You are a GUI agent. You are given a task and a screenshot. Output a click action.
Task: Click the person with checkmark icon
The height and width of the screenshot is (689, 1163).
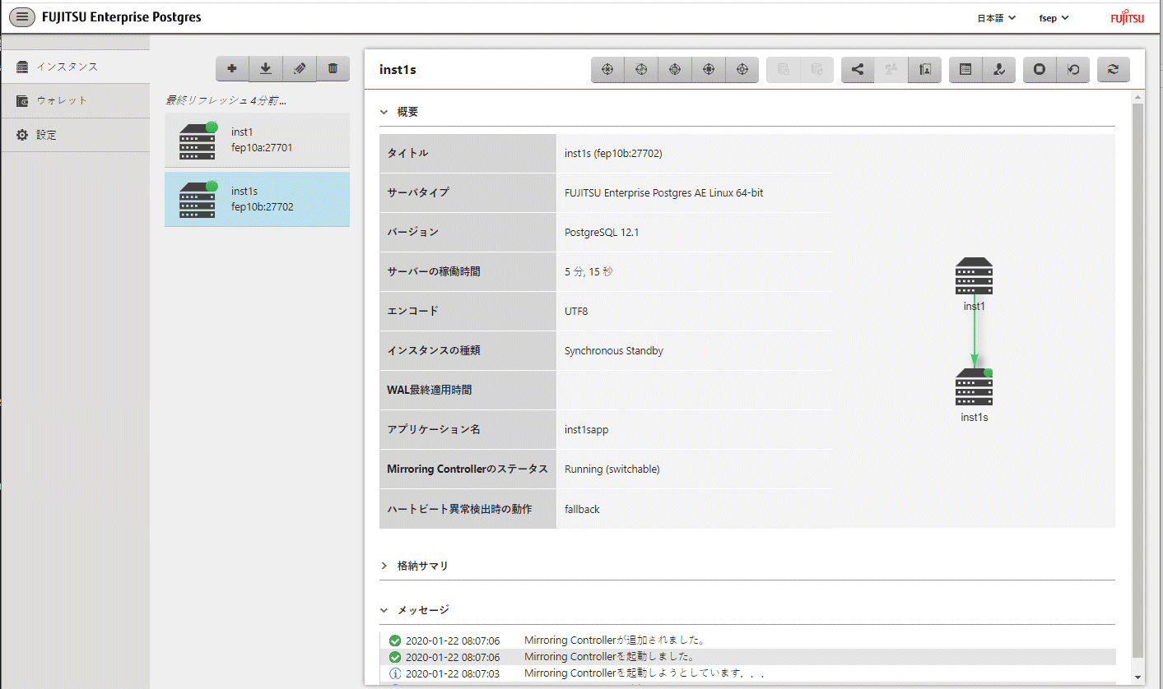coord(999,70)
